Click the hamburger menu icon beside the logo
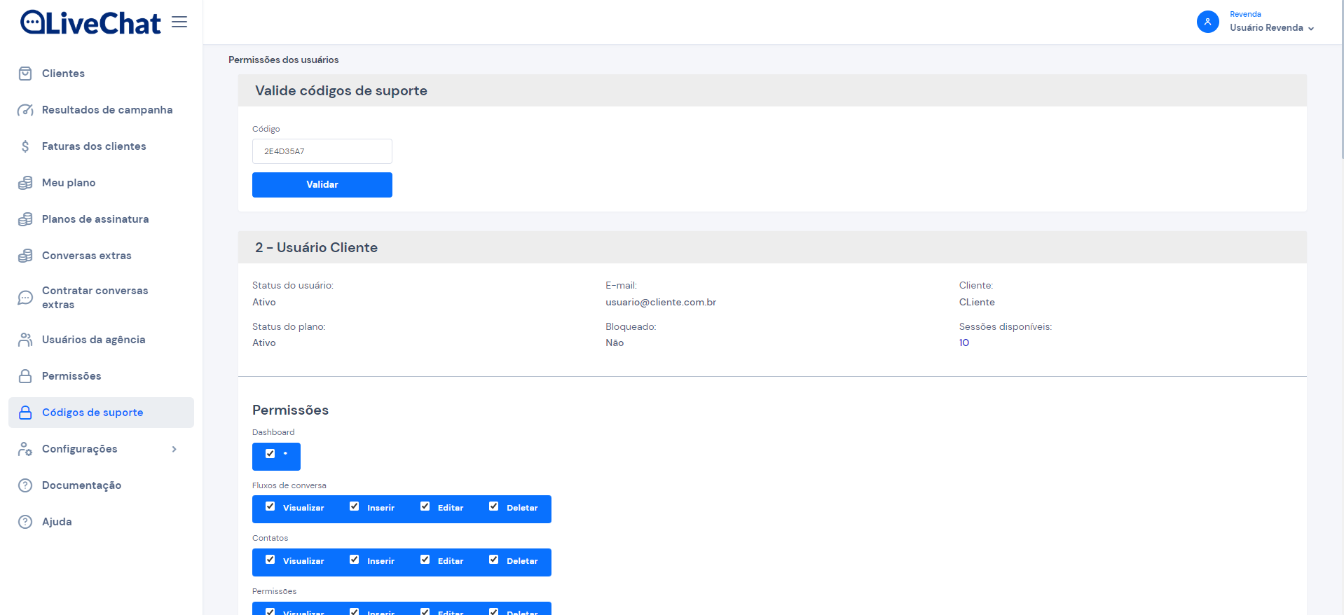The width and height of the screenshot is (1344, 615). coord(179,22)
